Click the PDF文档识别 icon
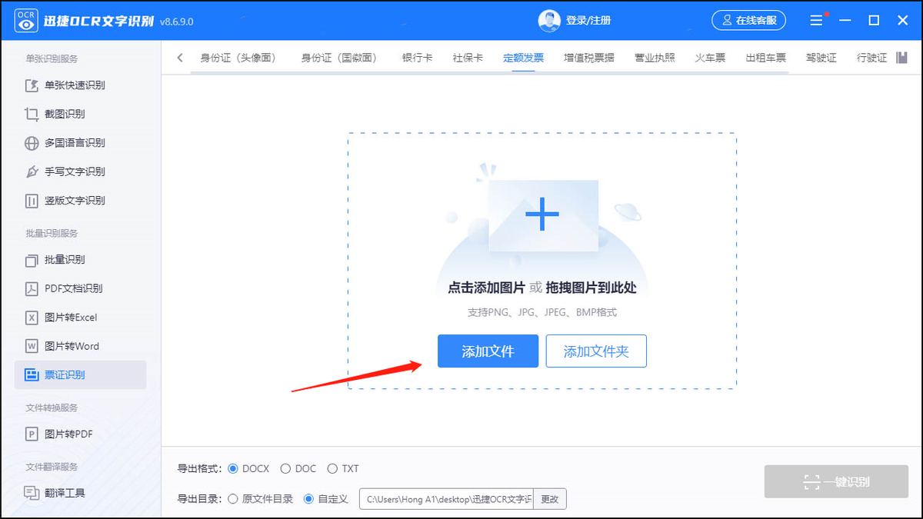923x519 pixels. click(32, 288)
